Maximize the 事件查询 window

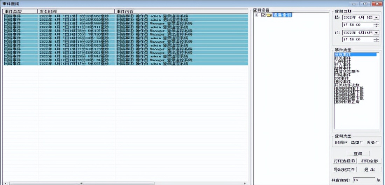365,4
